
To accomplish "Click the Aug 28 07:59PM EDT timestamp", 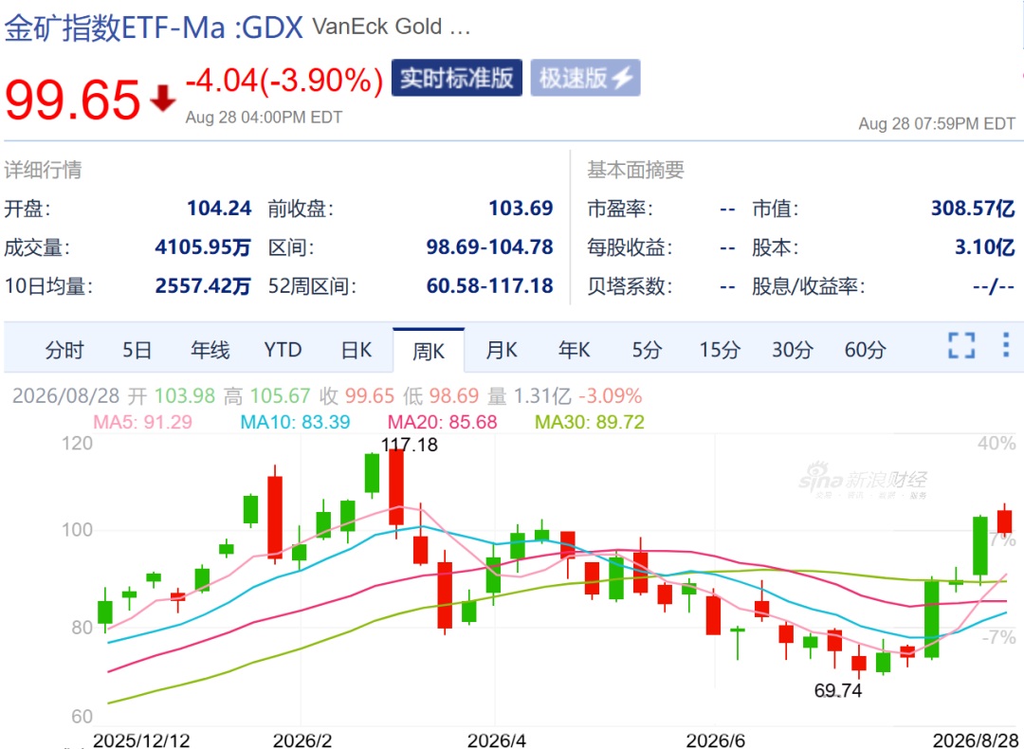I will (x=937, y=124).
